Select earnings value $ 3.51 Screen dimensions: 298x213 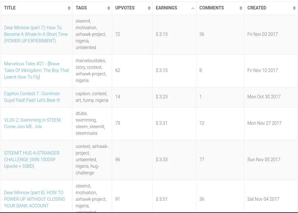tap(161, 199)
